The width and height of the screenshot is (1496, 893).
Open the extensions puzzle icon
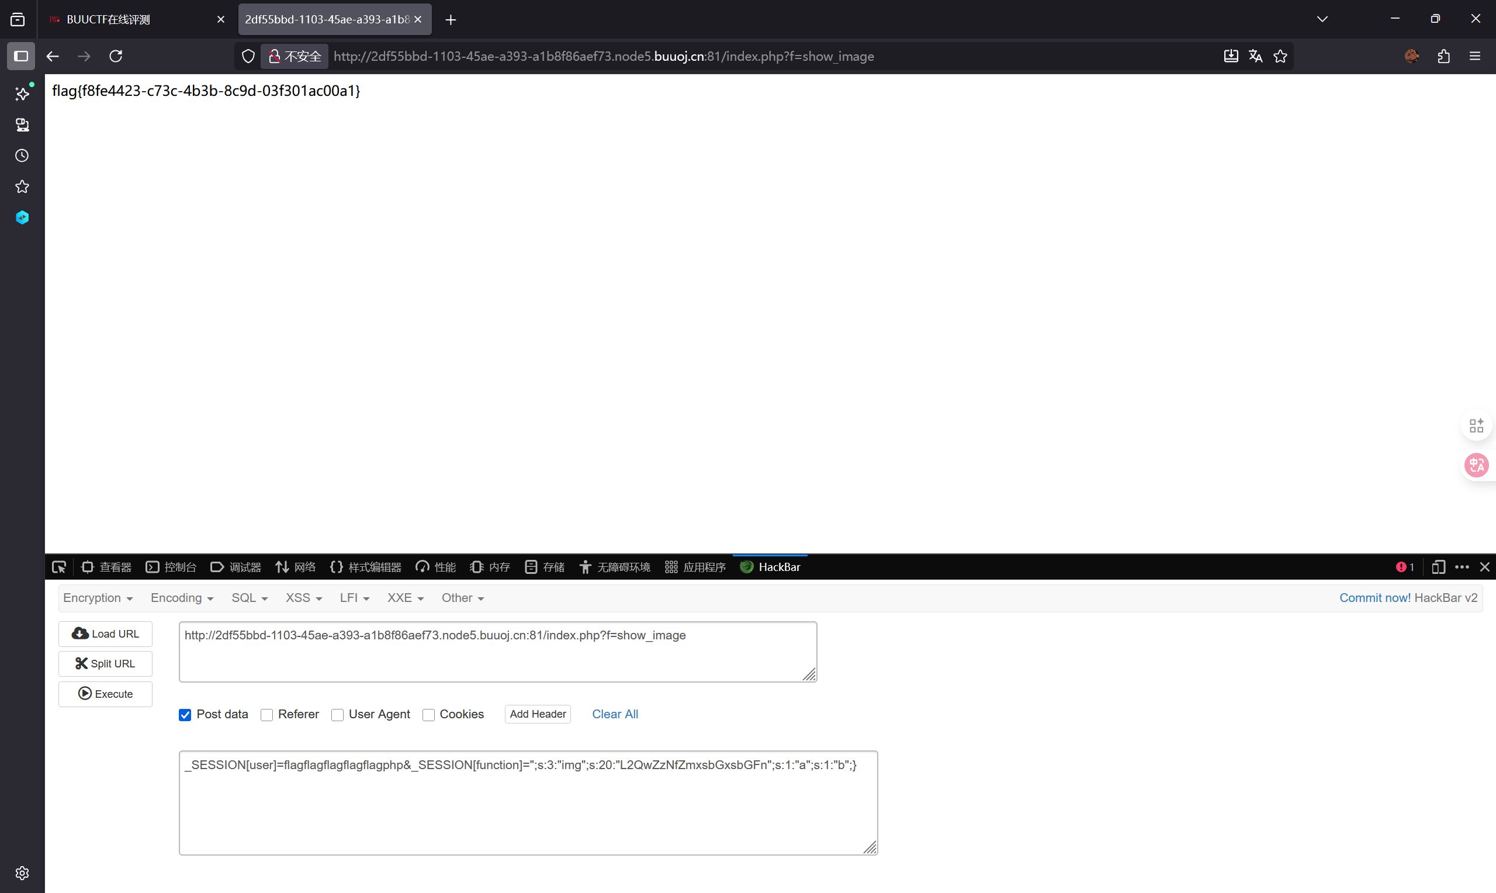(x=1443, y=56)
